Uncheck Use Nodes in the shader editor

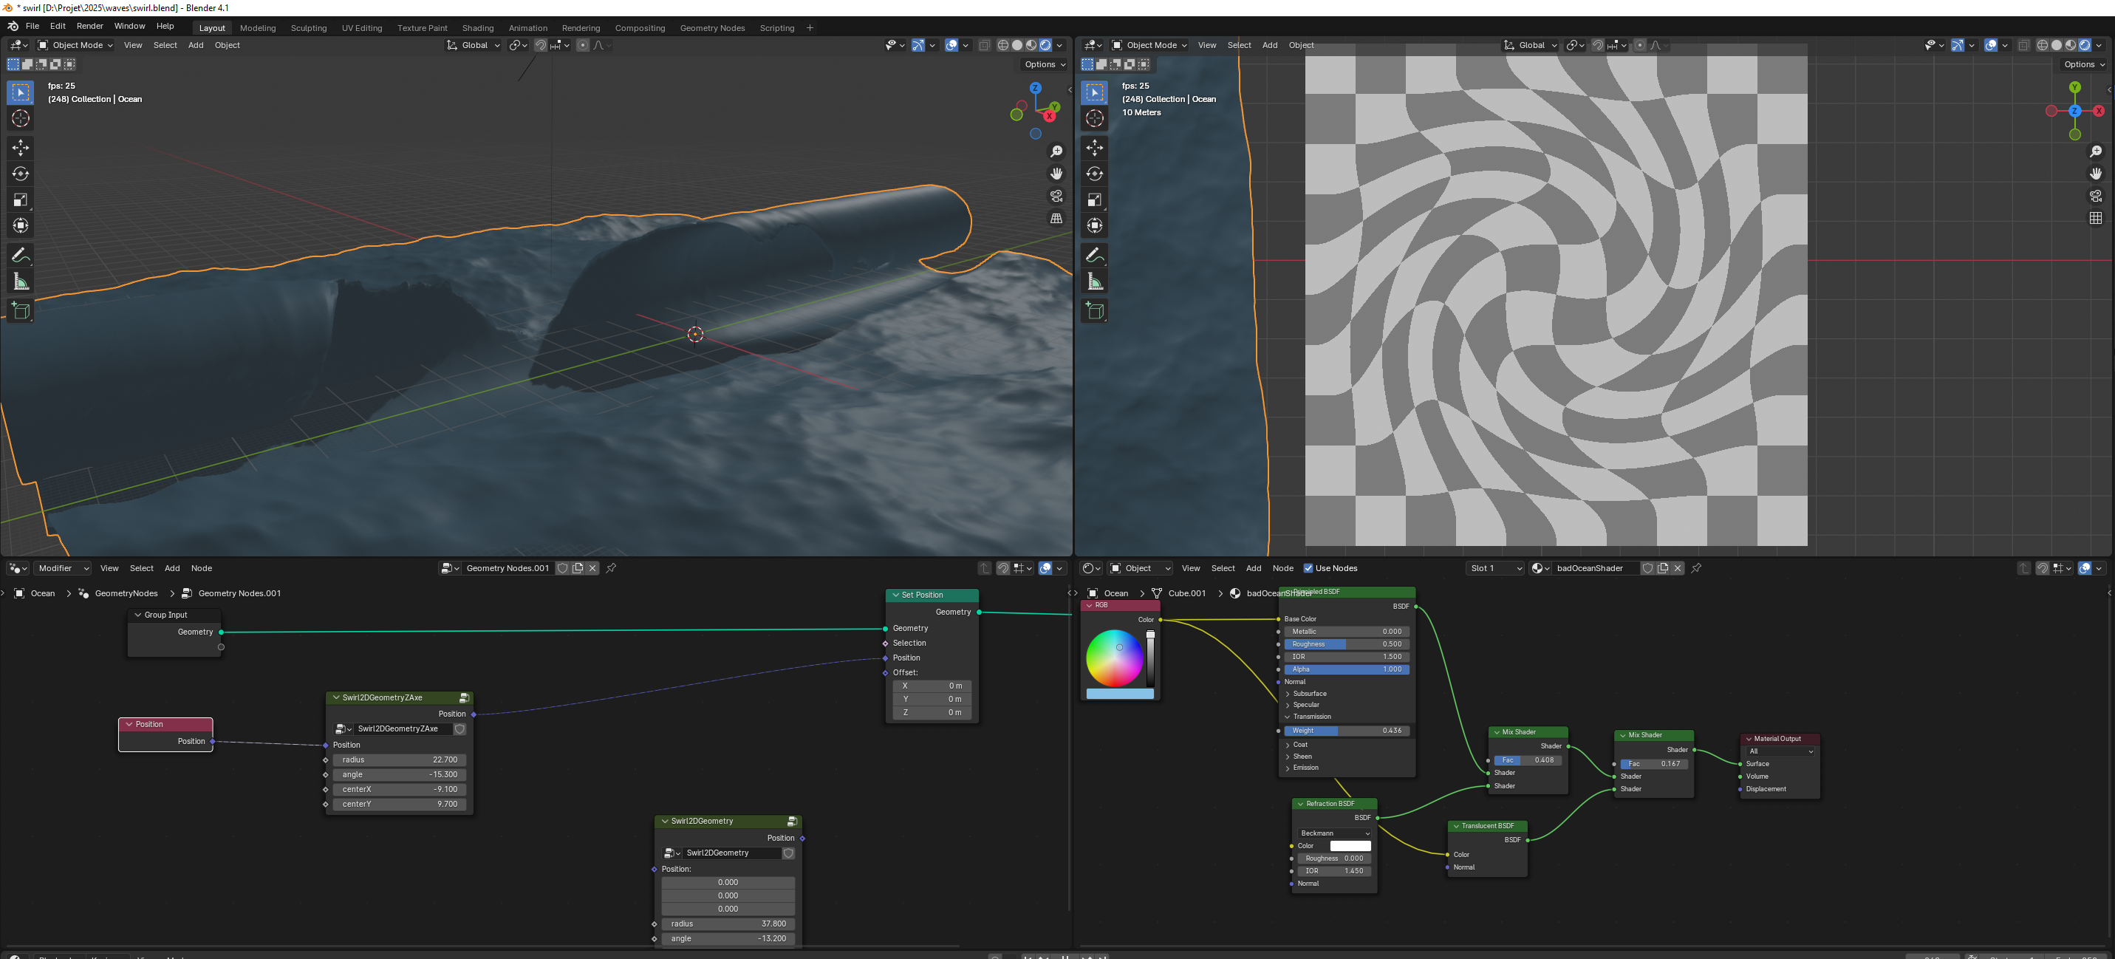pos(1309,567)
